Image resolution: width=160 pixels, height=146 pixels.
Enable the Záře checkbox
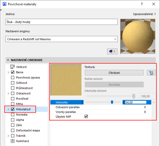(13, 125)
